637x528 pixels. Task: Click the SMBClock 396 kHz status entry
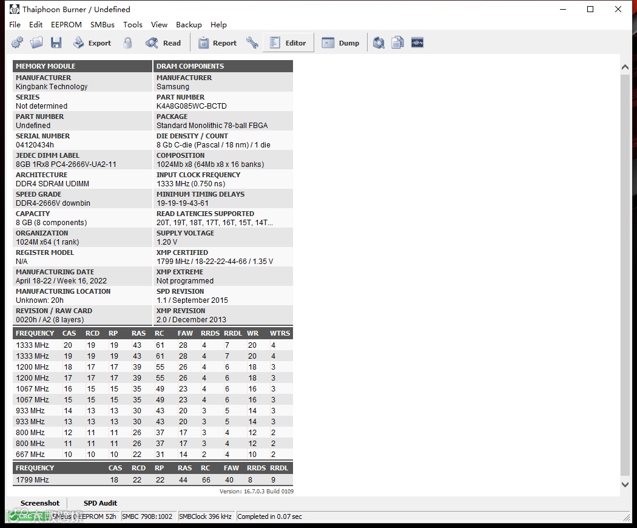click(205, 516)
